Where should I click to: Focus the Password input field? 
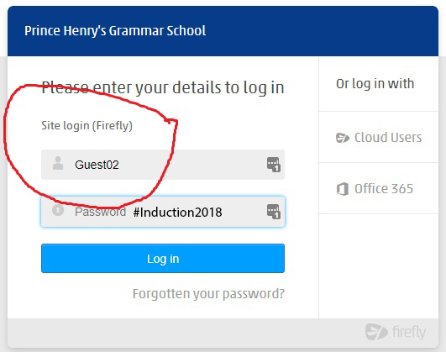tap(163, 212)
